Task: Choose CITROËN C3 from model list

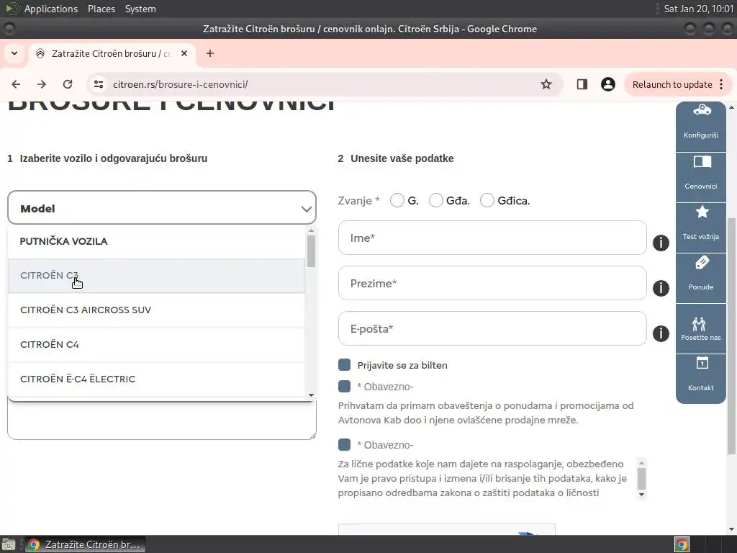Action: (156, 276)
